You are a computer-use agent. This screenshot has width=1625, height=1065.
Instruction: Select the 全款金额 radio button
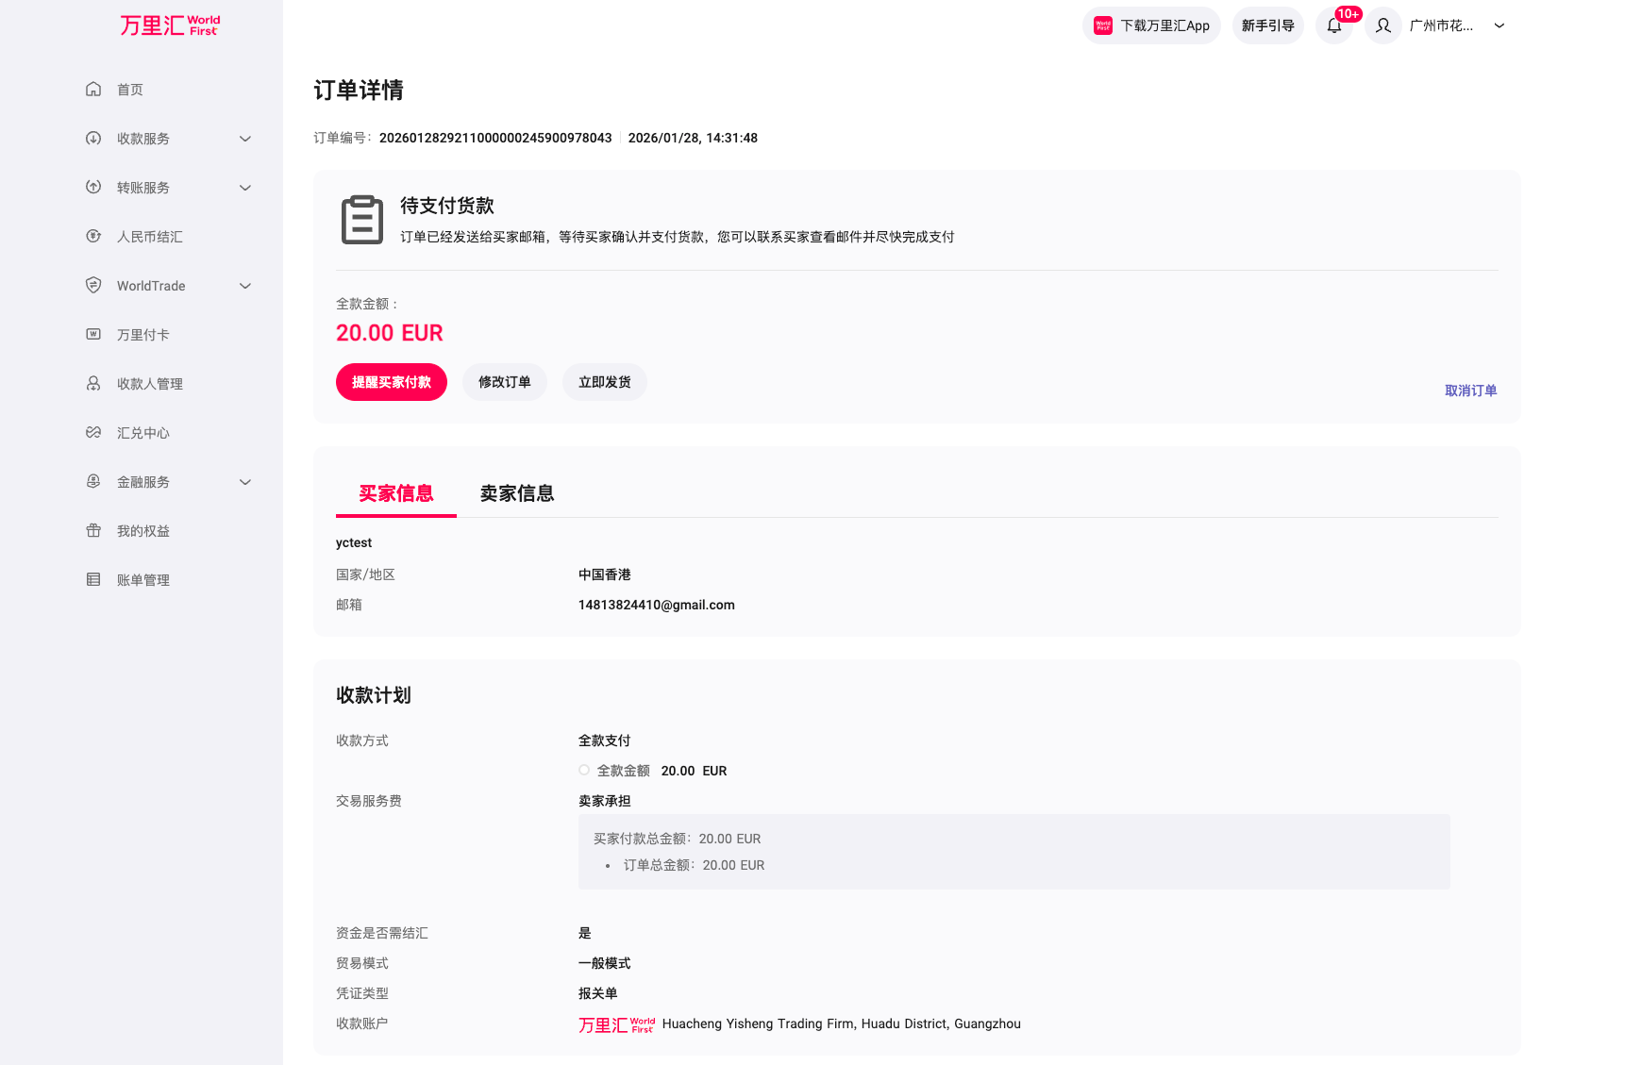coord(584,771)
